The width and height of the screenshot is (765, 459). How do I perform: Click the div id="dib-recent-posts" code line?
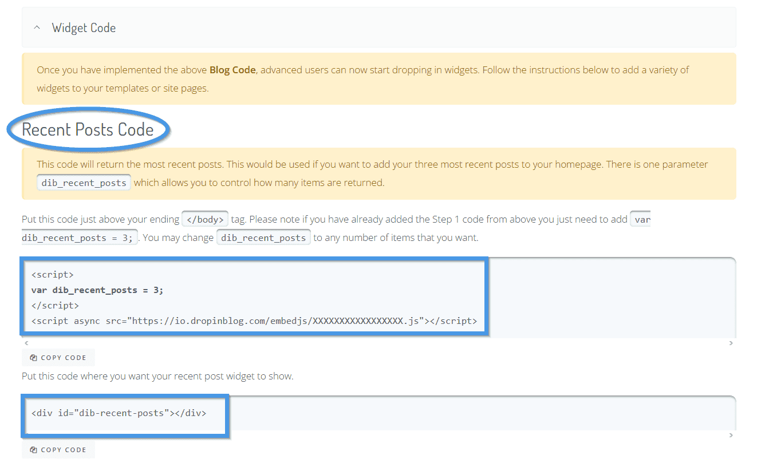[119, 413]
